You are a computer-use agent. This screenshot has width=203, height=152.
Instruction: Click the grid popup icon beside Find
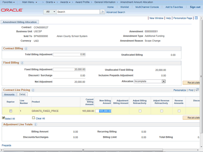[197, 90]
